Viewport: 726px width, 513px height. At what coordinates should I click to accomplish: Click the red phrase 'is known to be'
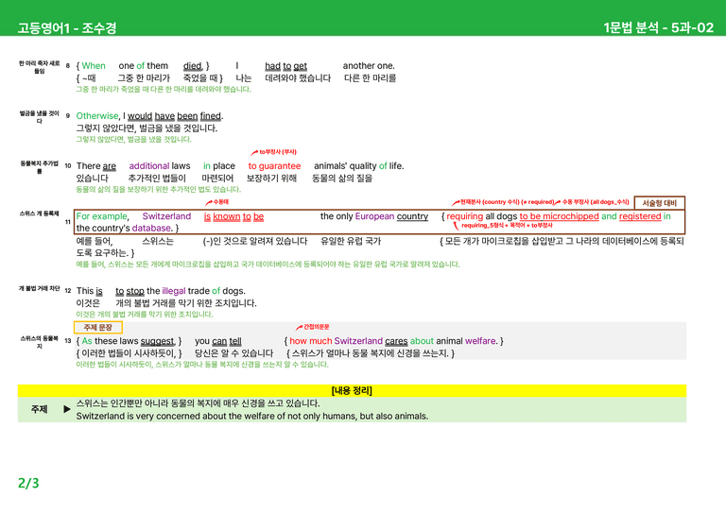tap(233, 216)
